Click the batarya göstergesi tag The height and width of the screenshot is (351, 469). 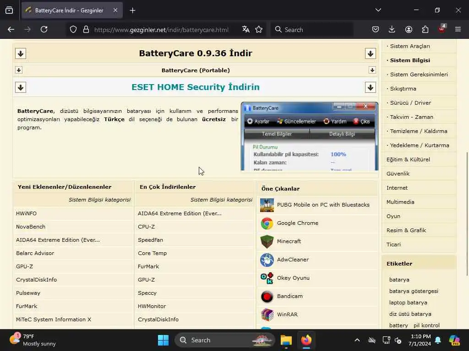click(x=414, y=291)
